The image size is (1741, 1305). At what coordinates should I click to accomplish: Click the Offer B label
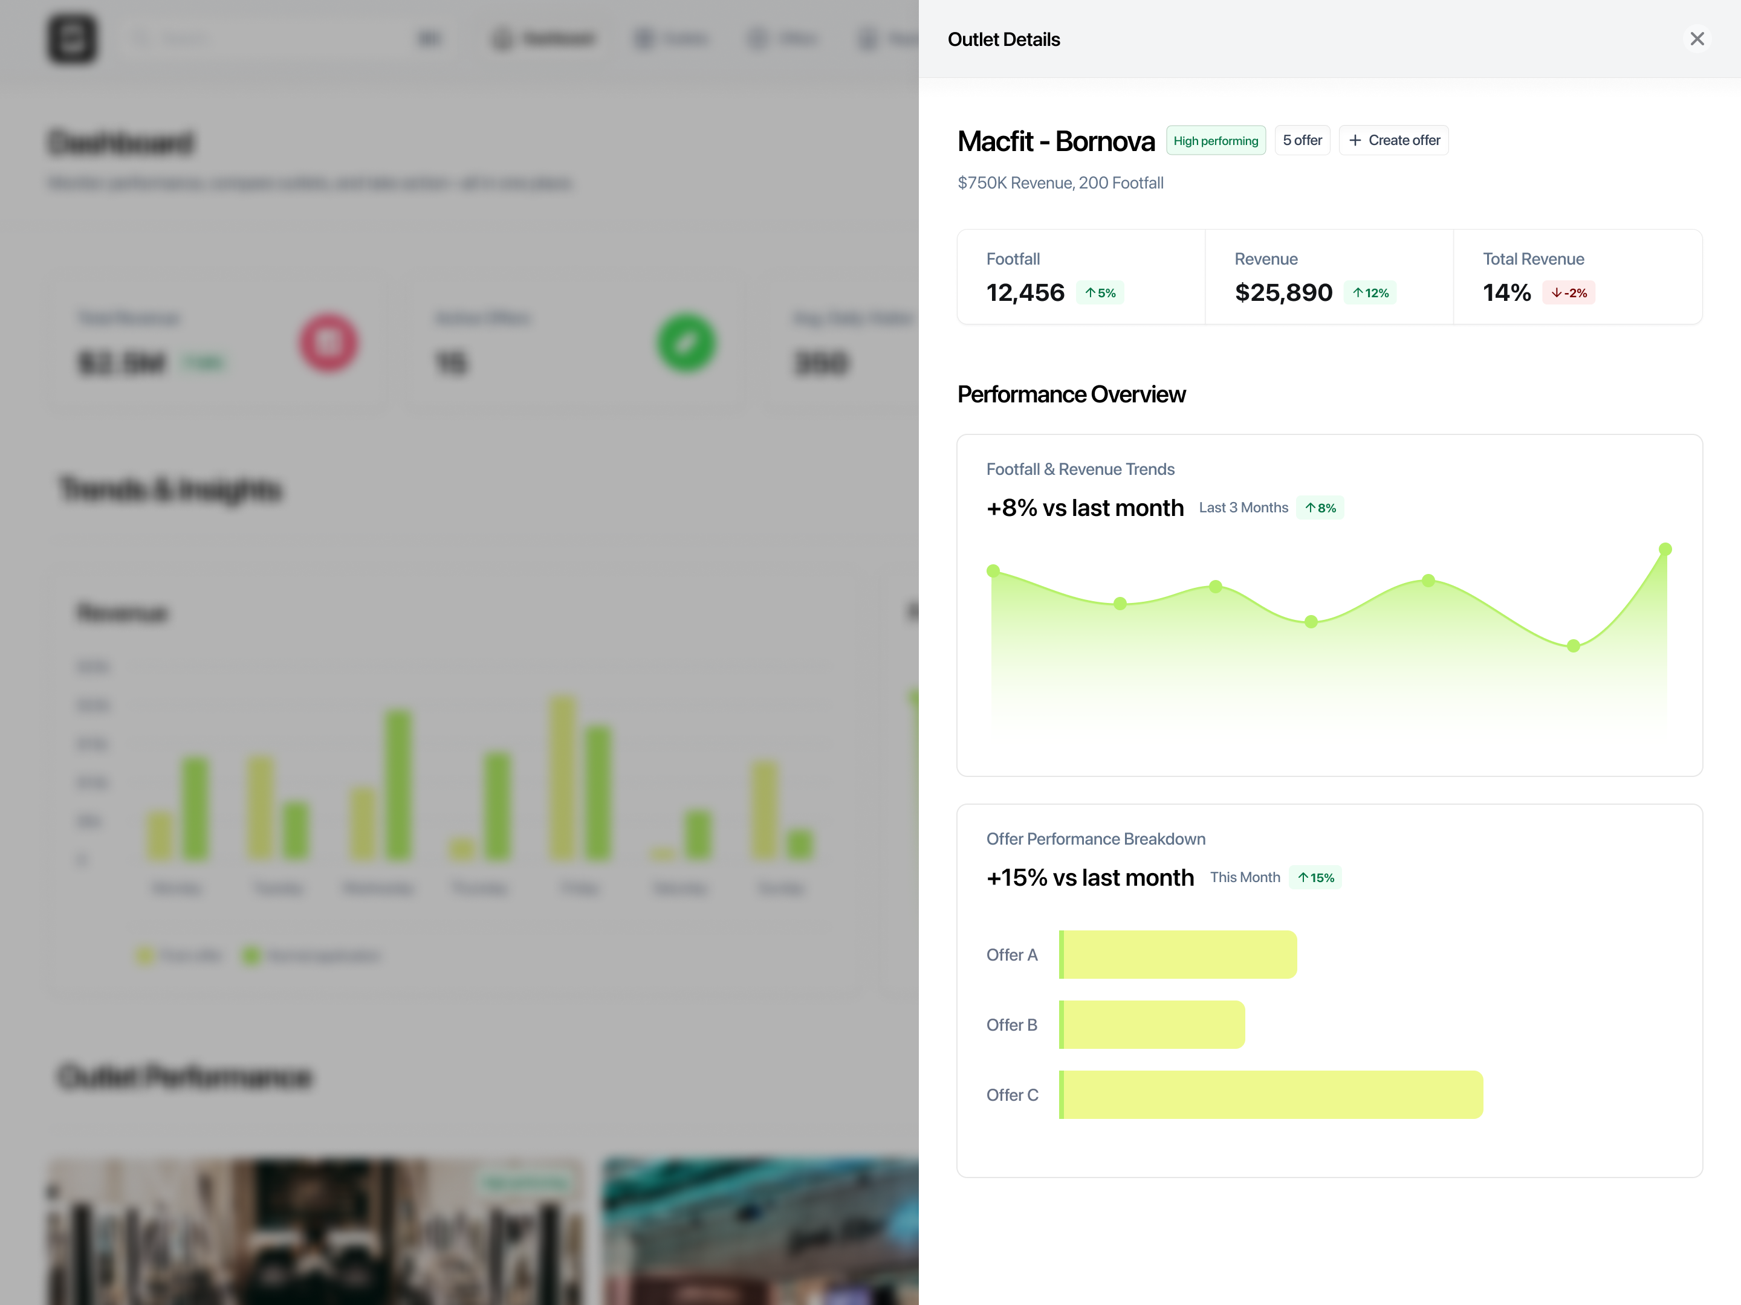click(1011, 1025)
